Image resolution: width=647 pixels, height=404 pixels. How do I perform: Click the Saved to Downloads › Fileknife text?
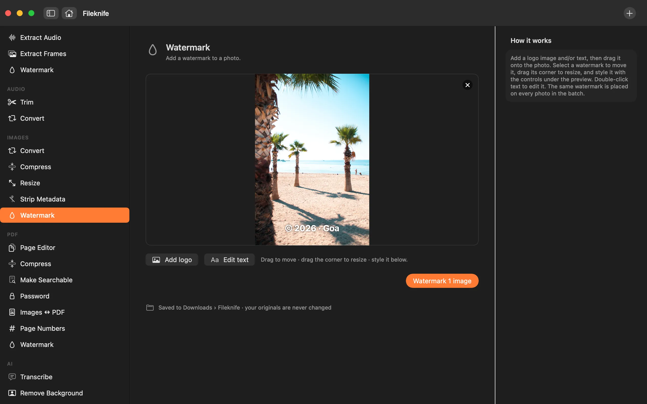click(x=199, y=308)
